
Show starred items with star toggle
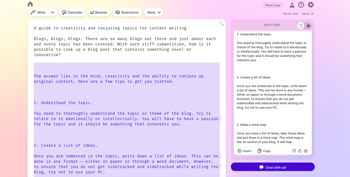[x=309, y=26]
